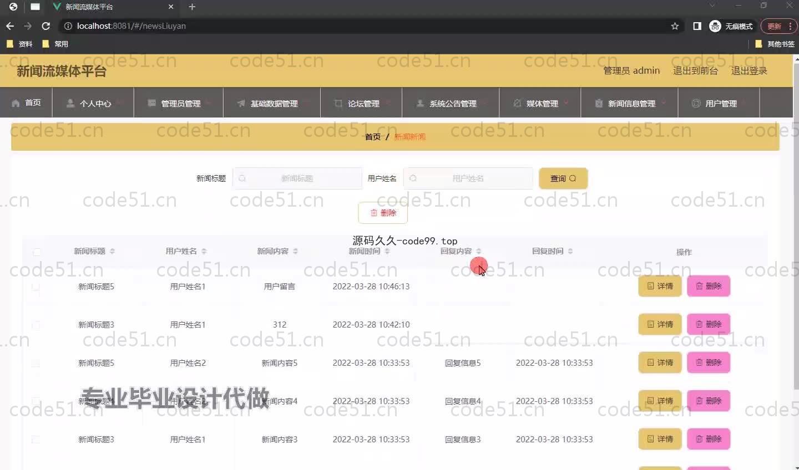The width and height of the screenshot is (799, 470).
Task: Open the 首页 item in navigation bar
Action: [26, 103]
